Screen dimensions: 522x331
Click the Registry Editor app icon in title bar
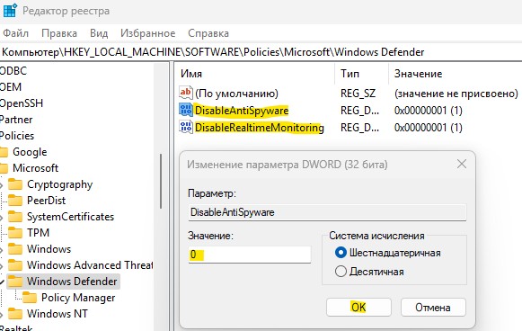(10, 10)
